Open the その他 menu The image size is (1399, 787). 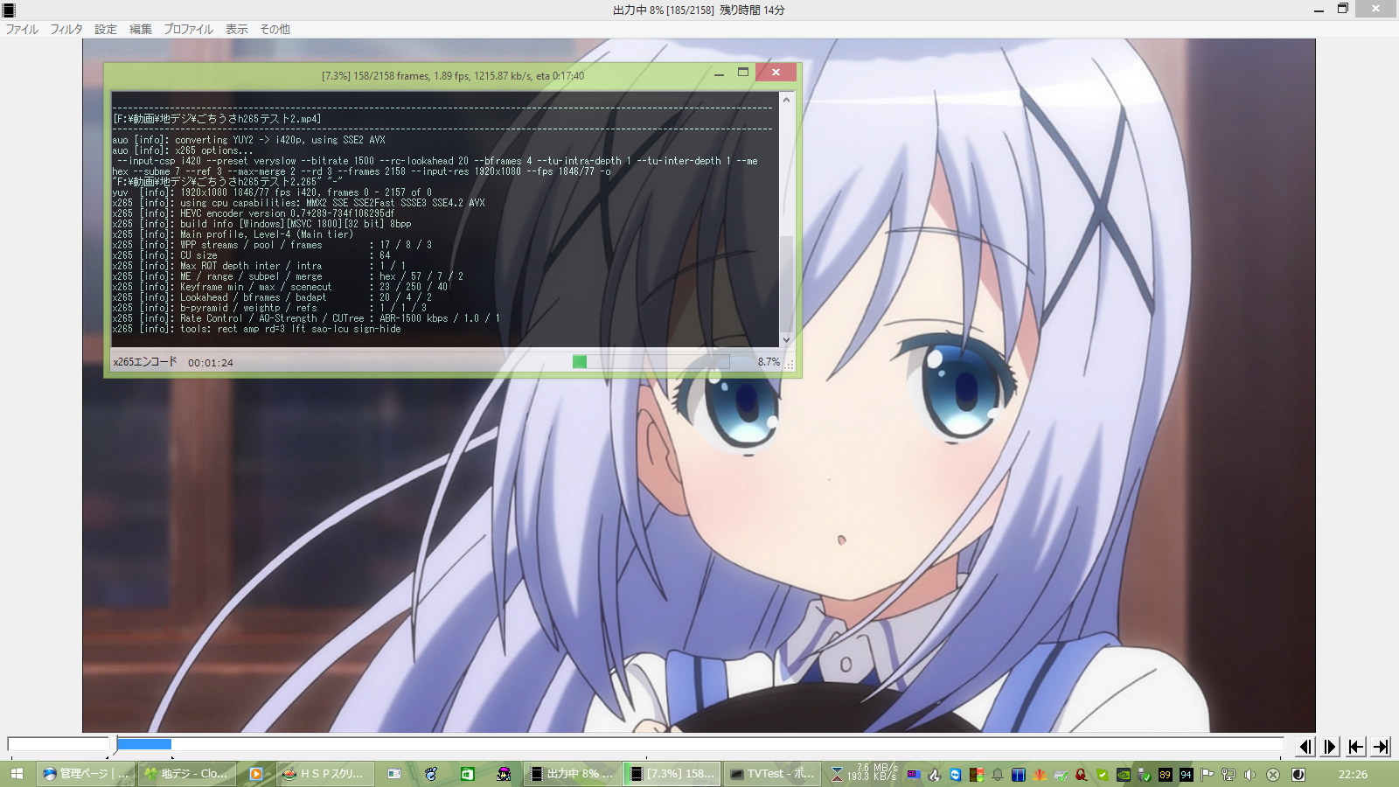tap(275, 29)
